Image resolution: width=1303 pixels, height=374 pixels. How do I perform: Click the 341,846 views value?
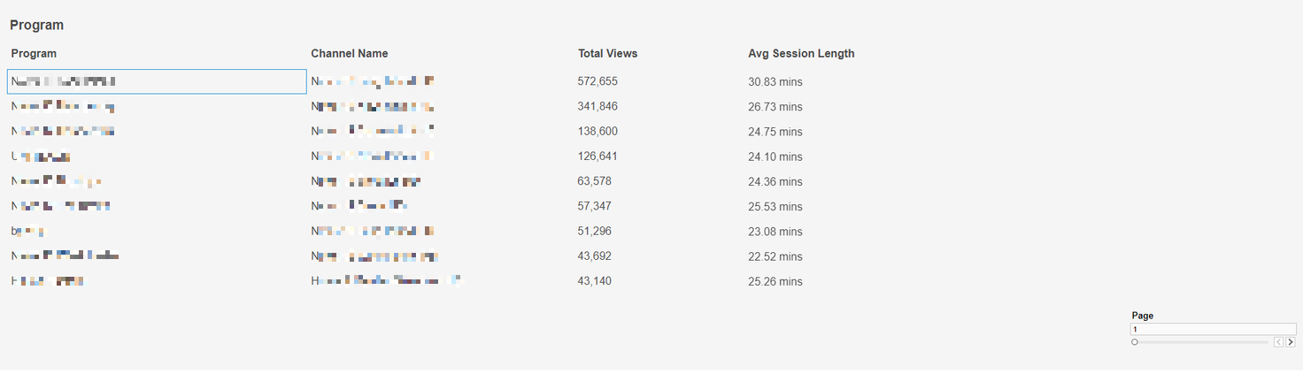[598, 106]
